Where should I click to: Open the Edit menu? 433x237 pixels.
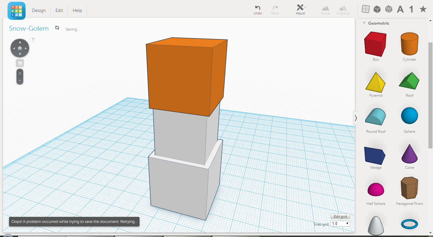click(x=59, y=11)
